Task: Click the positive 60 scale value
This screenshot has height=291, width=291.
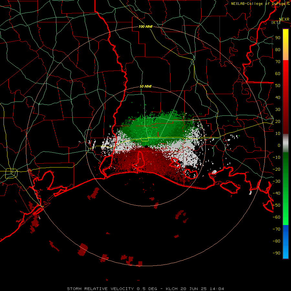Action: pyautogui.click(x=278, y=73)
